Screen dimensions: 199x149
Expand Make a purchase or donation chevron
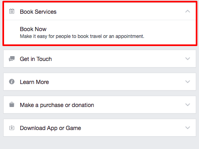188,105
